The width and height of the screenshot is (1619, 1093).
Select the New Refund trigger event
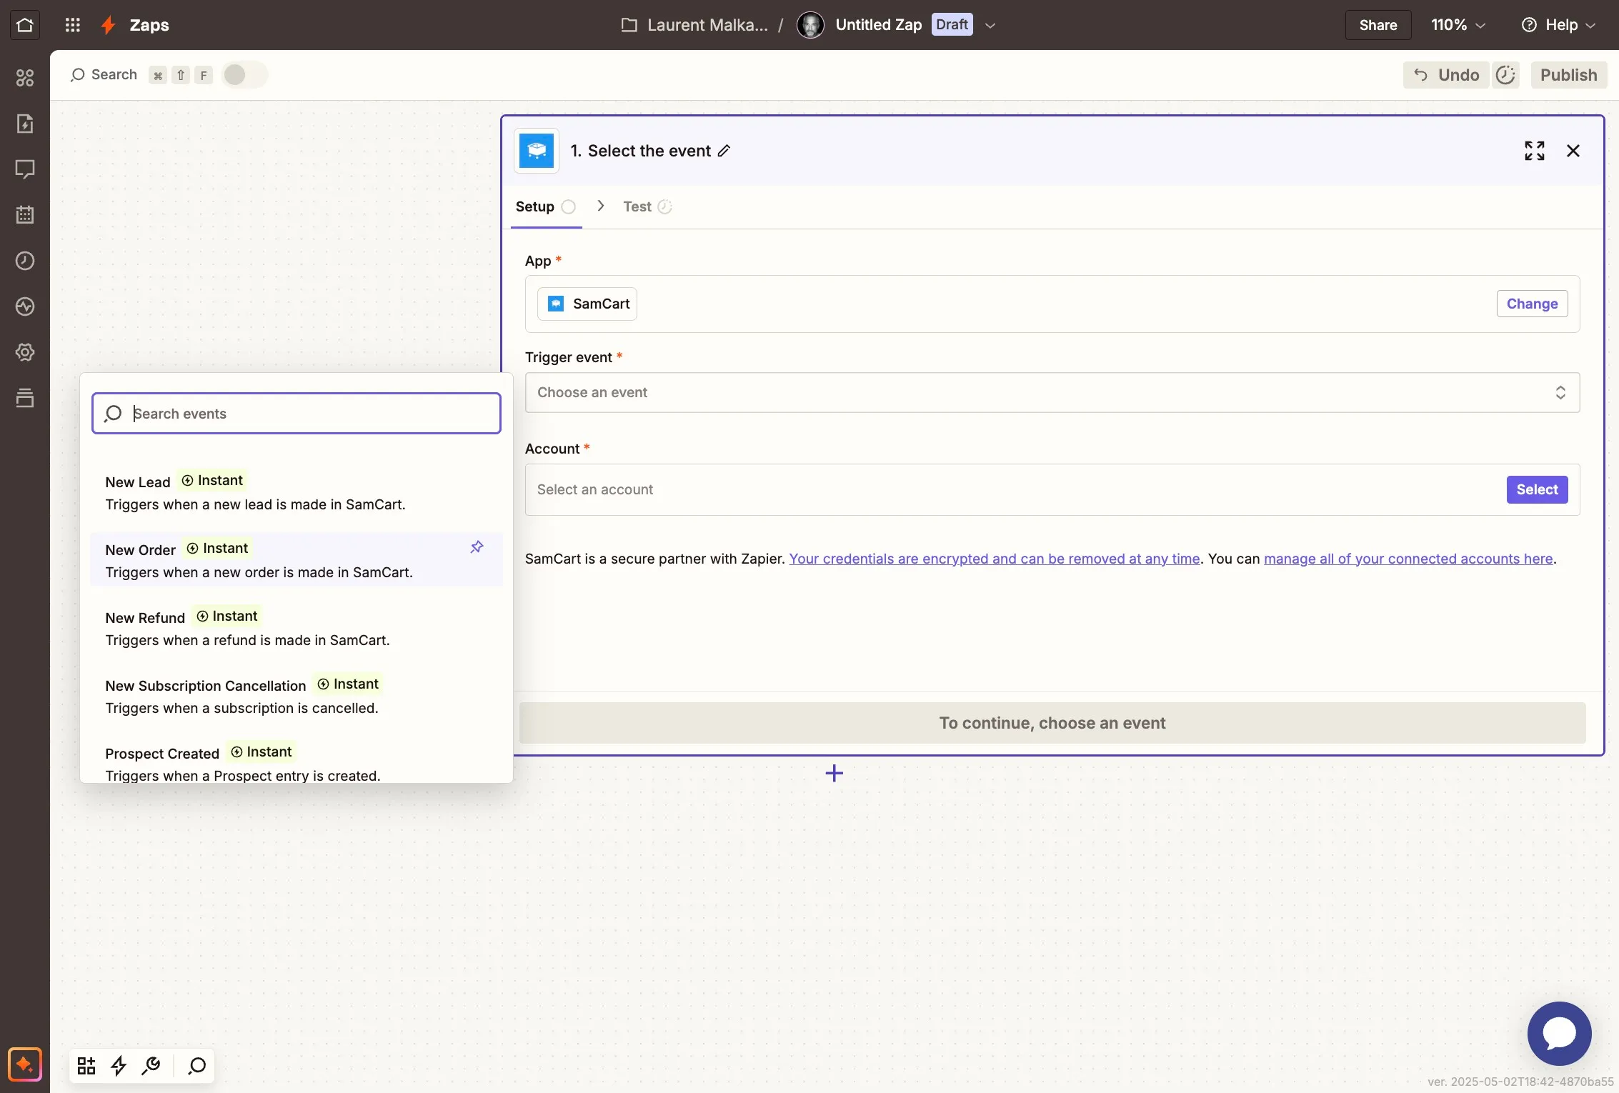[296, 628]
